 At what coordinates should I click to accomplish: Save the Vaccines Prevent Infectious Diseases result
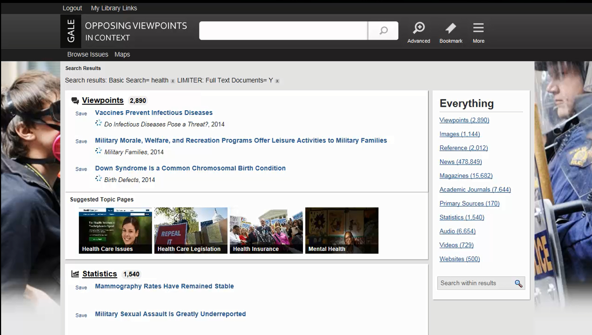(x=81, y=114)
